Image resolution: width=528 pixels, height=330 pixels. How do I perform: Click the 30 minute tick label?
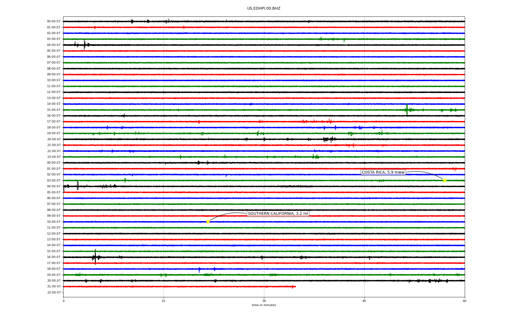[x=264, y=301]
